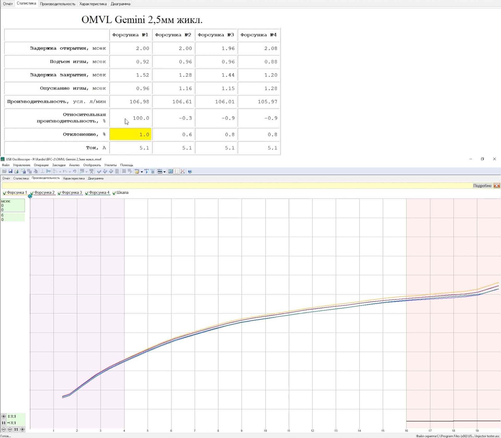Viewport: 501px width, 438px height.
Task: Click the double checkmark toolbar icon
Action: (105, 171)
